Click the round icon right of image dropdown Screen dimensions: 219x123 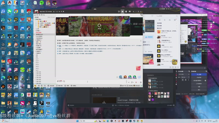[x=64, y=81]
